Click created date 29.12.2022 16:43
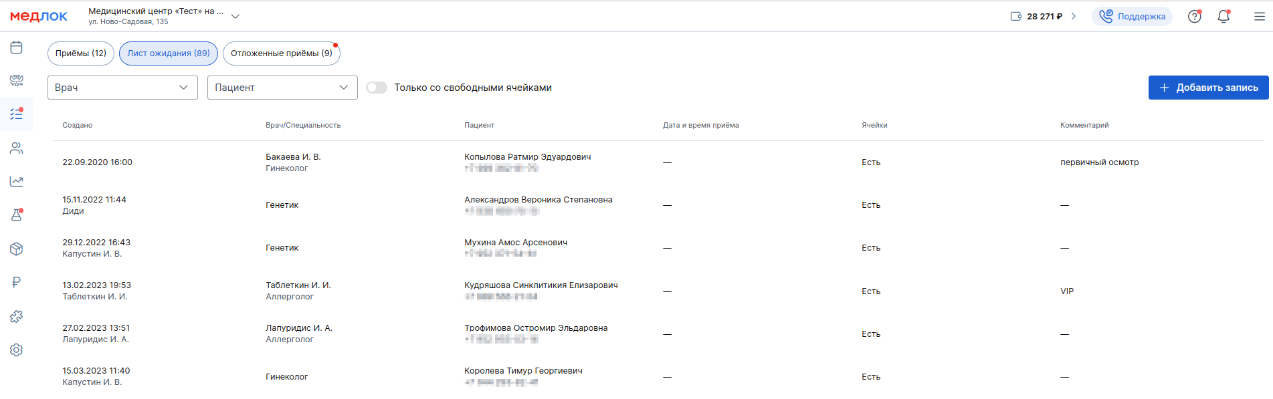Image resolution: width=1273 pixels, height=399 pixels. coord(96,243)
